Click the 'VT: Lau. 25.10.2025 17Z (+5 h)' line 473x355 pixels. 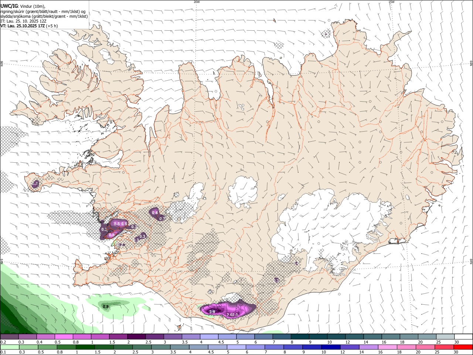[x=29, y=26]
